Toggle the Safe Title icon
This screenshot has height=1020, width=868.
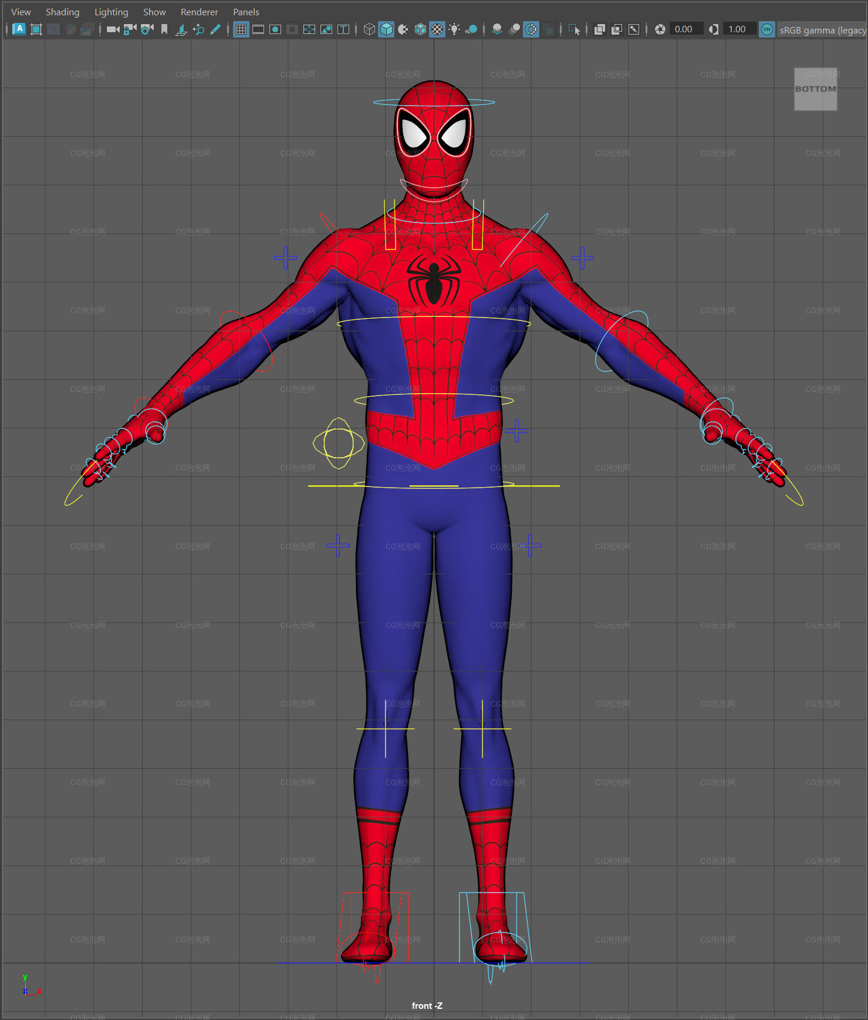point(343,29)
